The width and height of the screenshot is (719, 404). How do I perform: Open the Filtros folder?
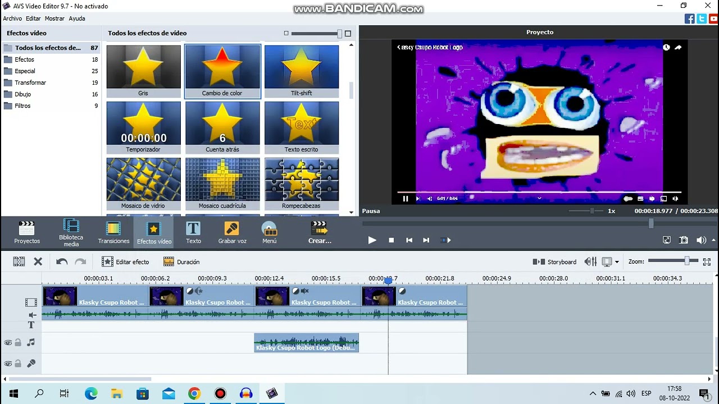[x=51, y=105]
